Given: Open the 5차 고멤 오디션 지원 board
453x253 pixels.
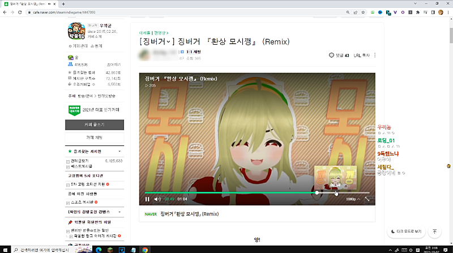Looking at the screenshot, I should [x=88, y=185].
